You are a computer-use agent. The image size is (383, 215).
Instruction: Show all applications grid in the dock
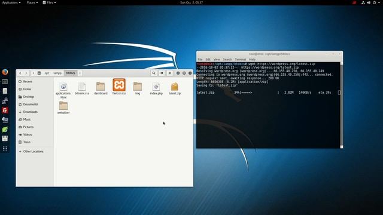click(5, 149)
